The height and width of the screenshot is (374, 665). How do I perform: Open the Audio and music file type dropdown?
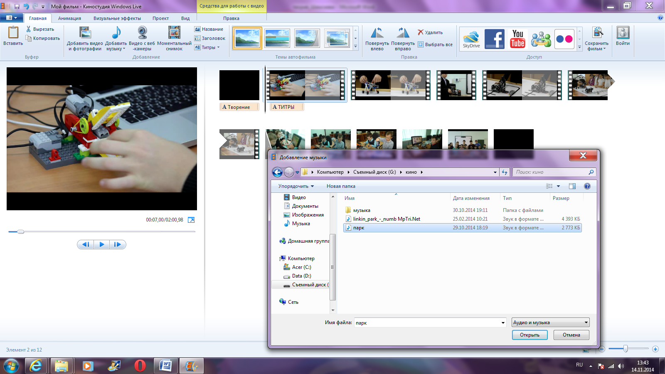(x=550, y=322)
